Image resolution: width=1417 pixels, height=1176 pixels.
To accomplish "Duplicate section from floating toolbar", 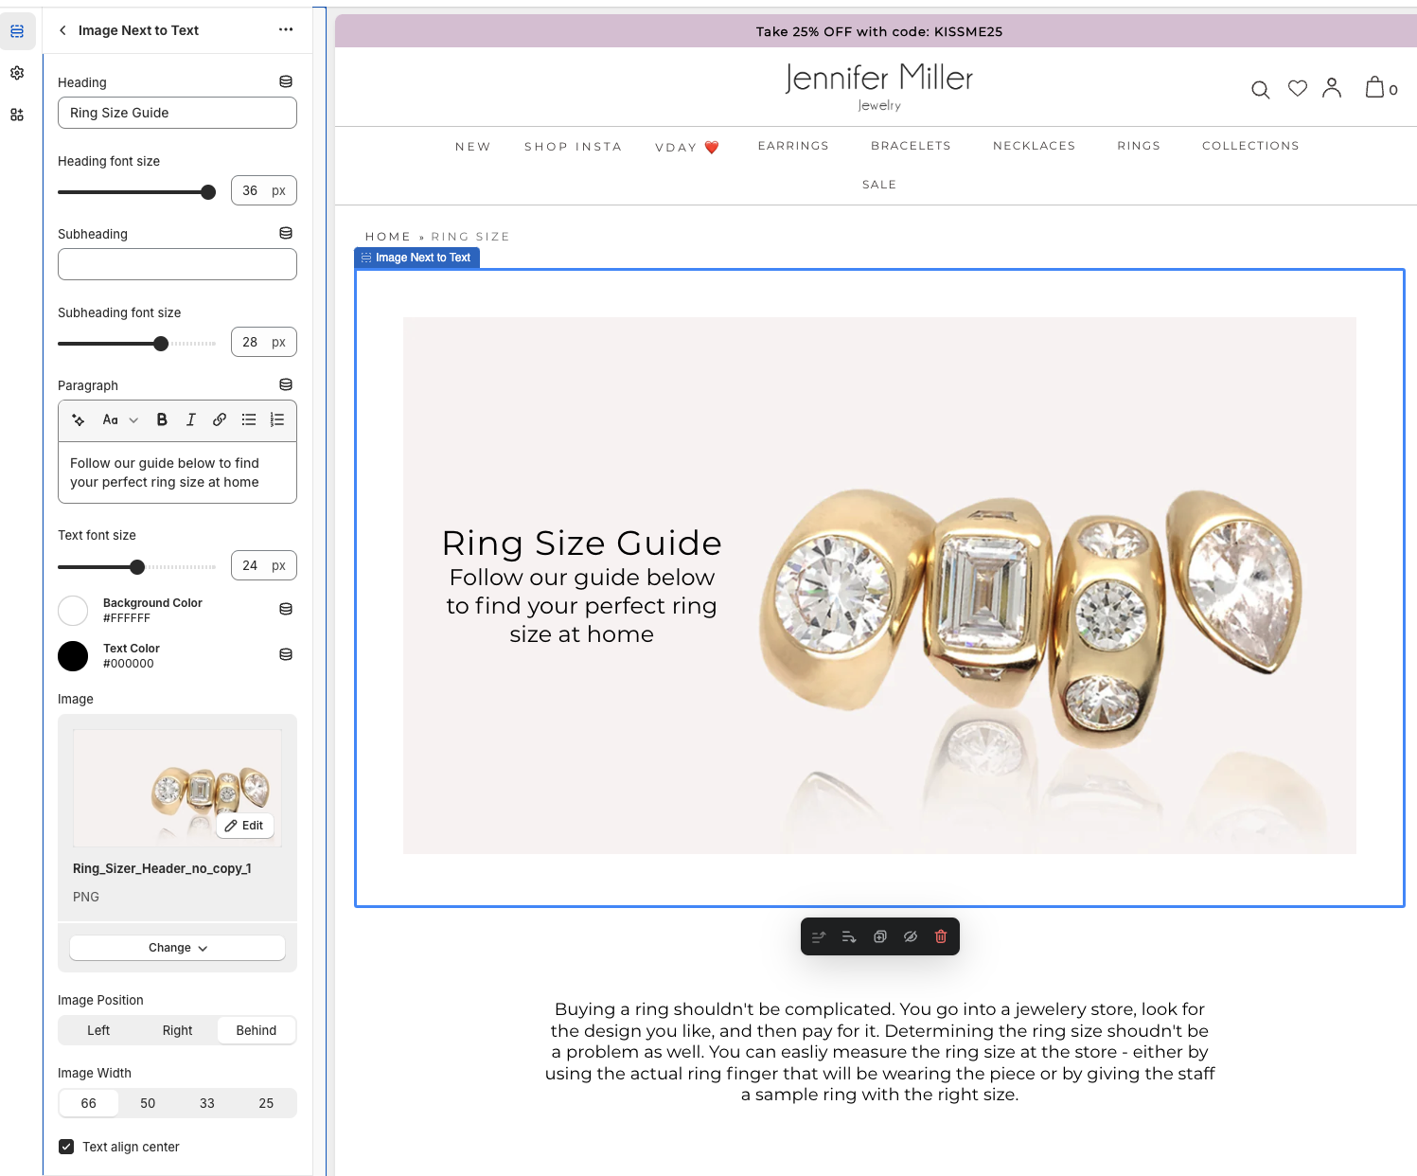I will pyautogui.click(x=880, y=936).
